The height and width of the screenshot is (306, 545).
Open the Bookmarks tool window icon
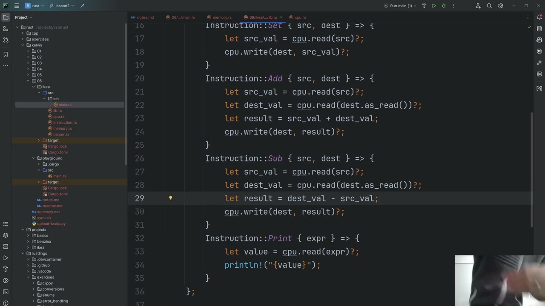(x=6, y=54)
